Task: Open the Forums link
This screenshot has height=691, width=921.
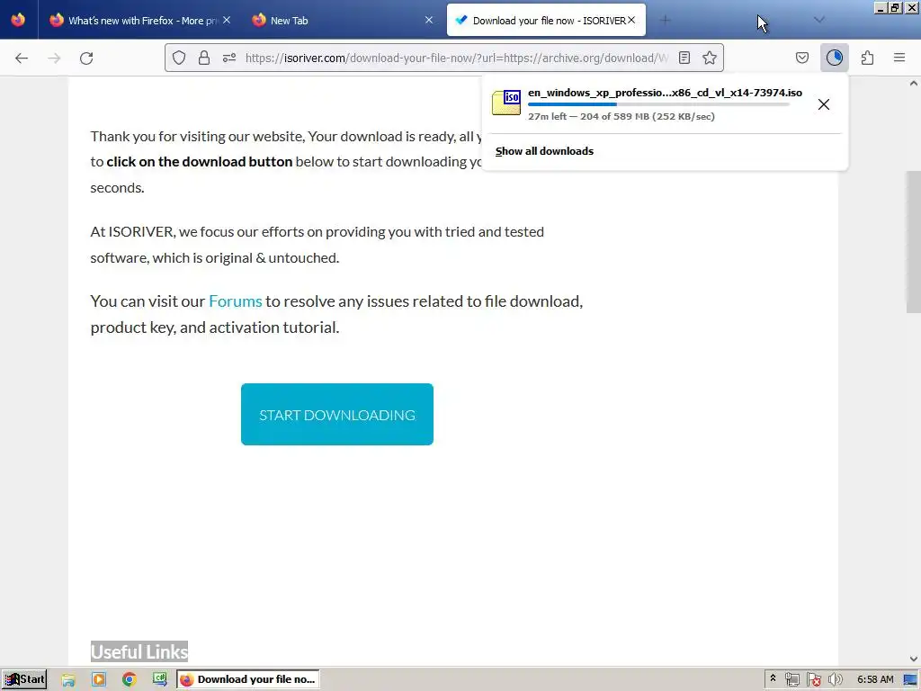Action: (235, 301)
